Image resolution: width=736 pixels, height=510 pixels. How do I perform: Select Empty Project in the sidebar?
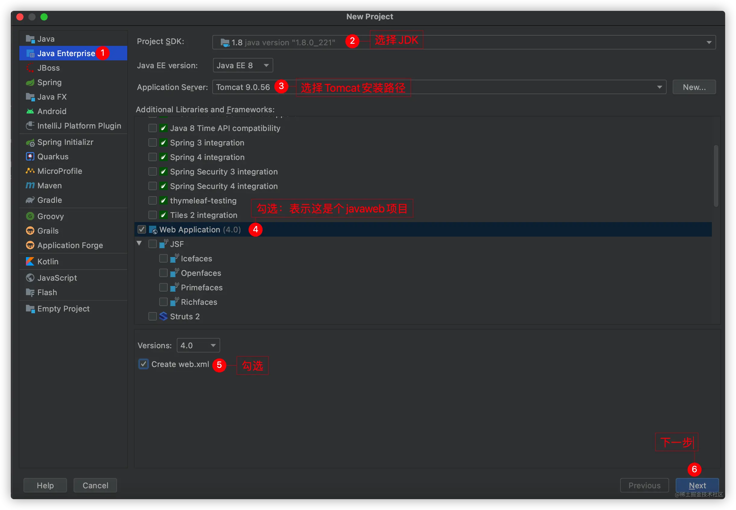tap(63, 309)
